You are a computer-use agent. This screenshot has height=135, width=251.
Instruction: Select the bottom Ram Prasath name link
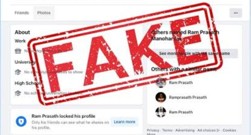(x=181, y=112)
